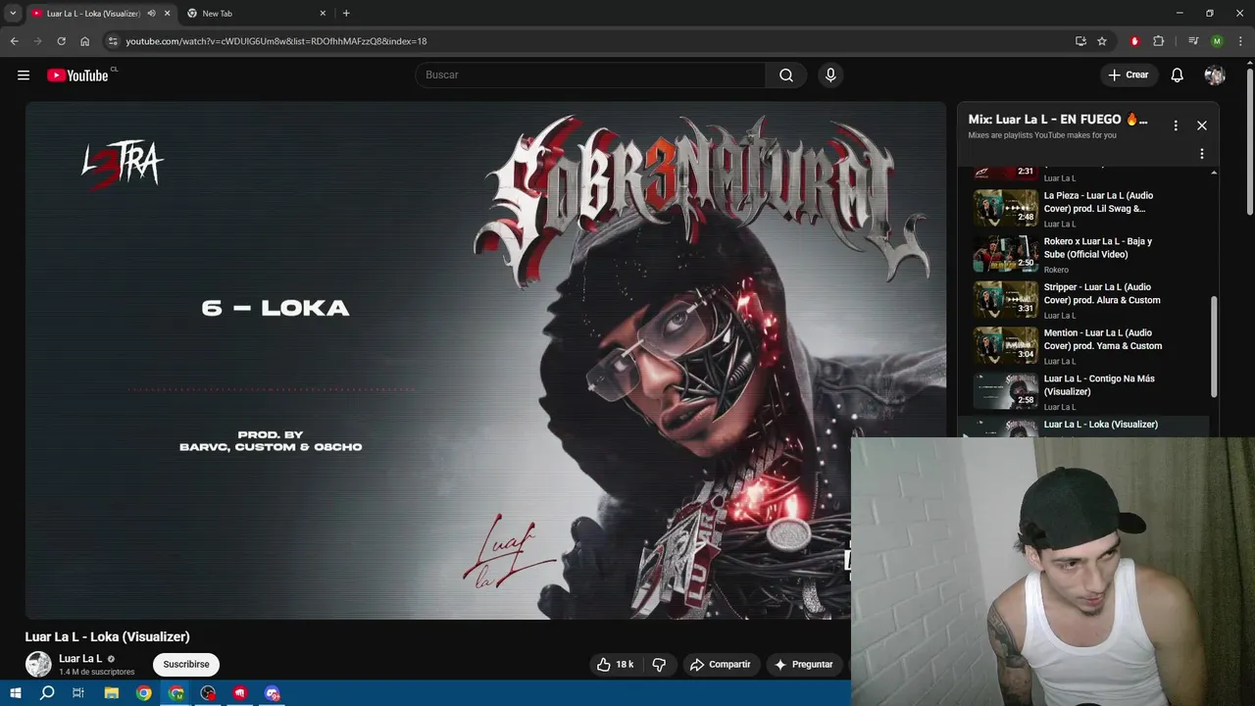
Task: Open mix save options three-dot menu
Action: 1176,126
